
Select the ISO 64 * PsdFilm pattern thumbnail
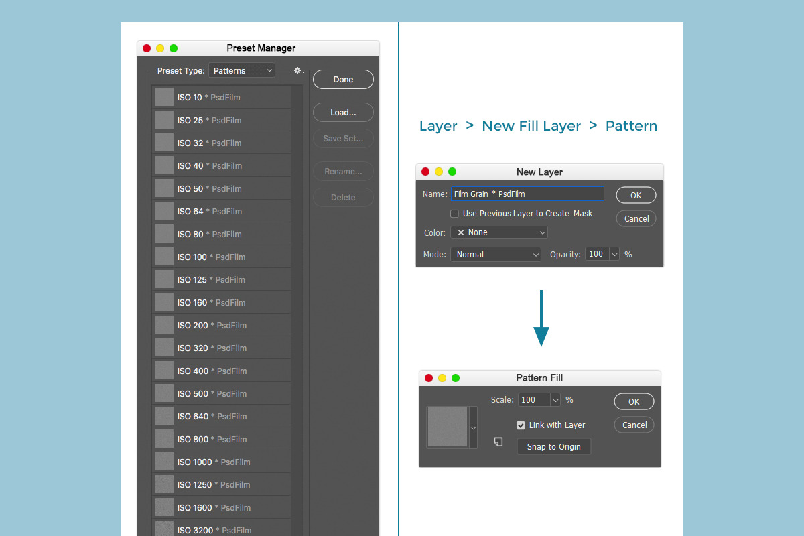point(164,211)
